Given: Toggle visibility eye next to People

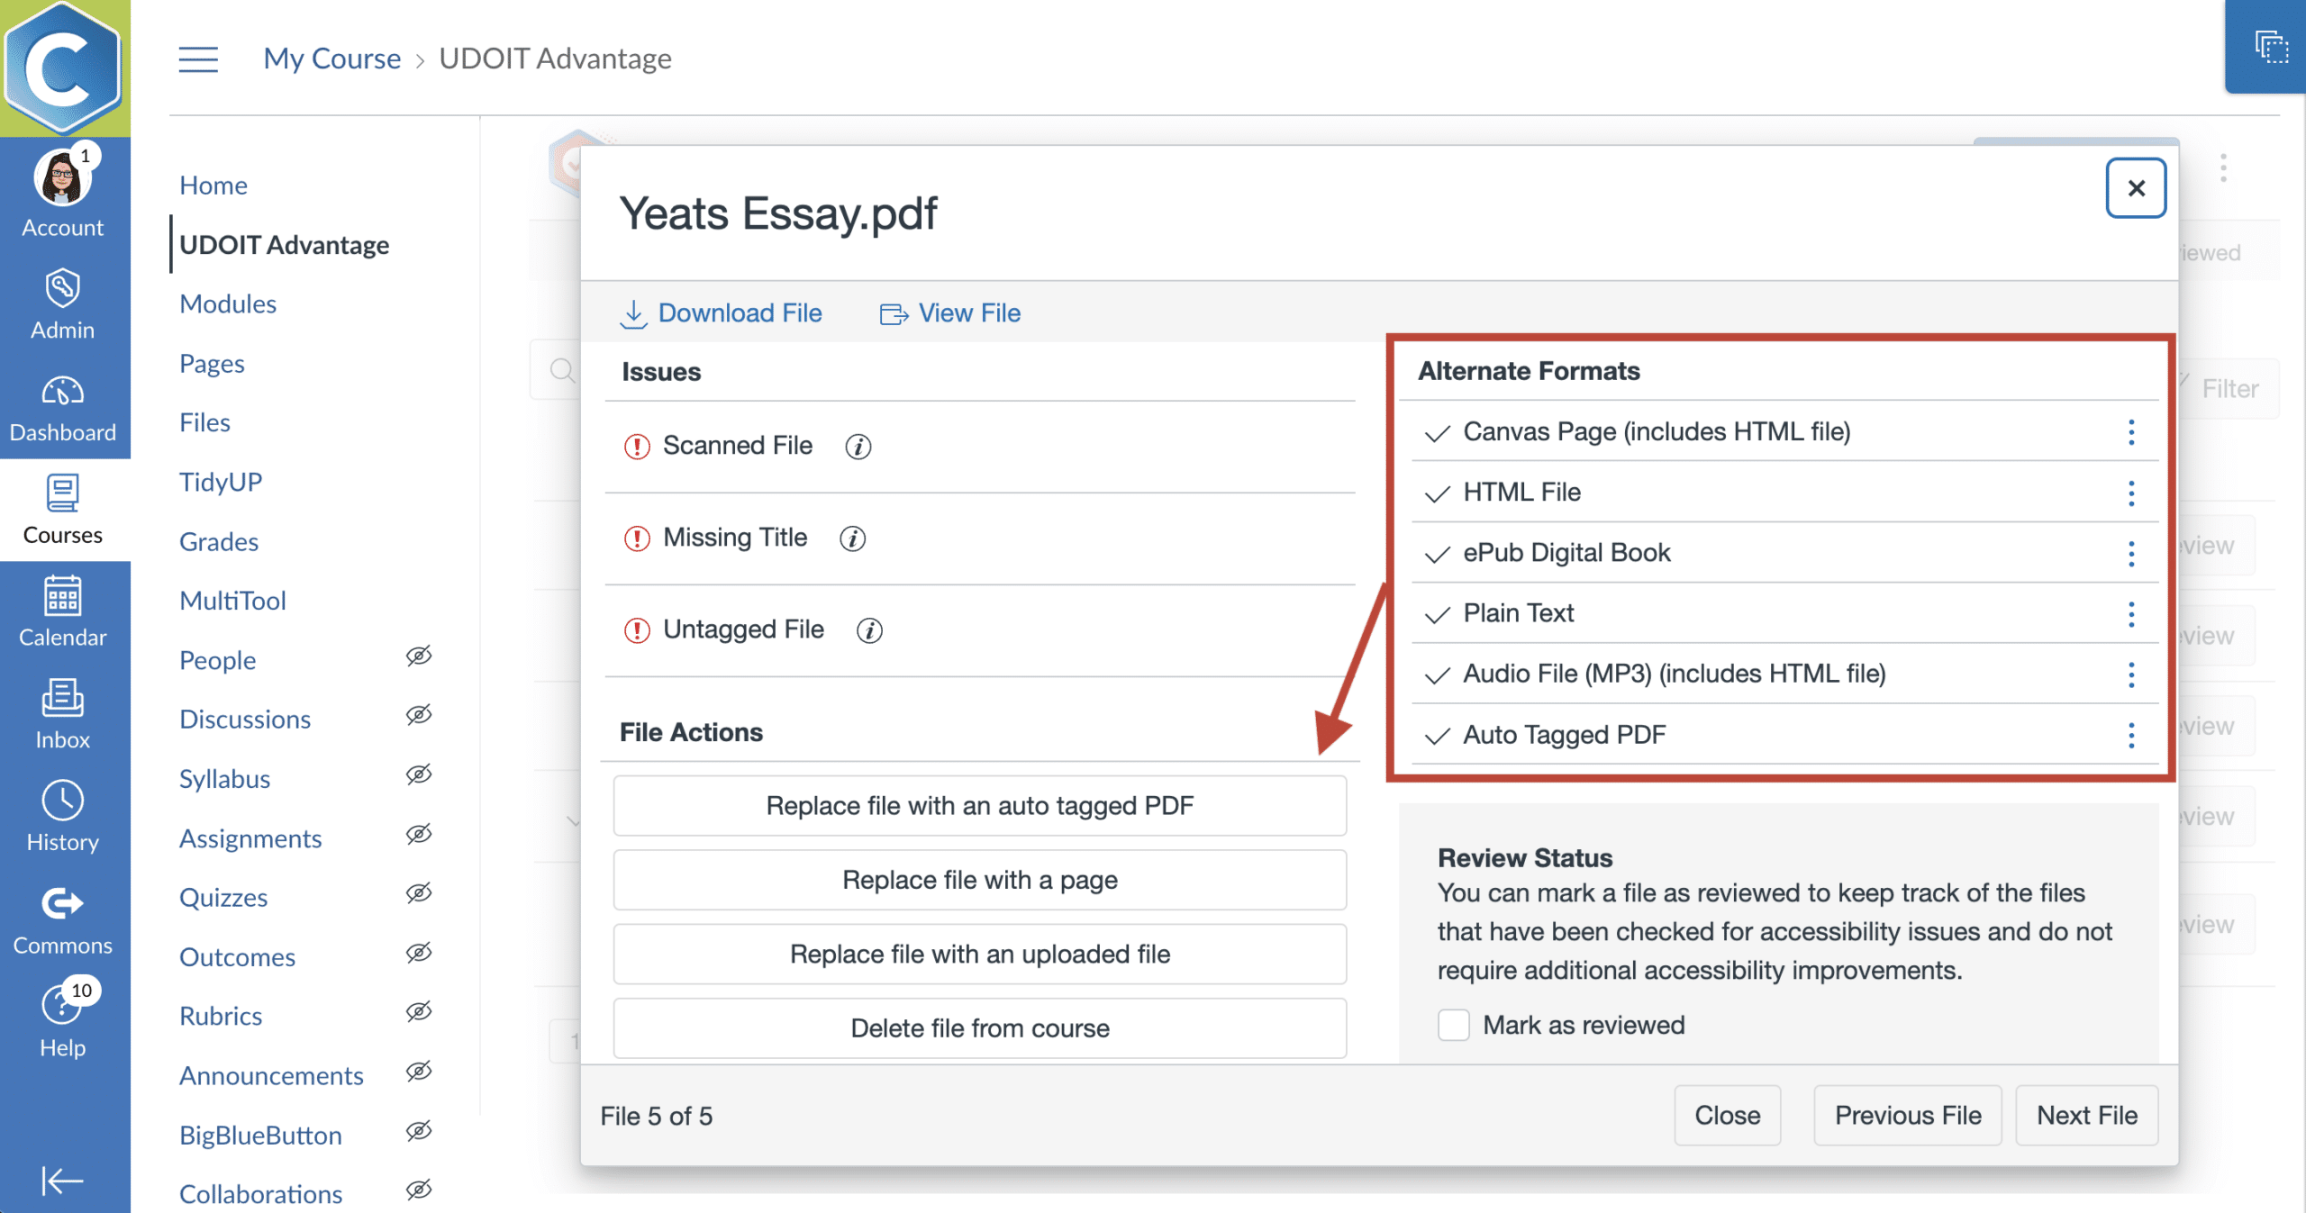Looking at the screenshot, I should point(419,656).
